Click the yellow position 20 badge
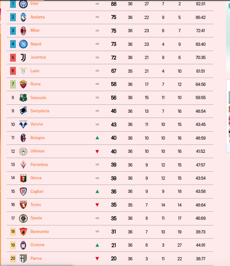Screen dimensions: 230x266 (13, 259)
